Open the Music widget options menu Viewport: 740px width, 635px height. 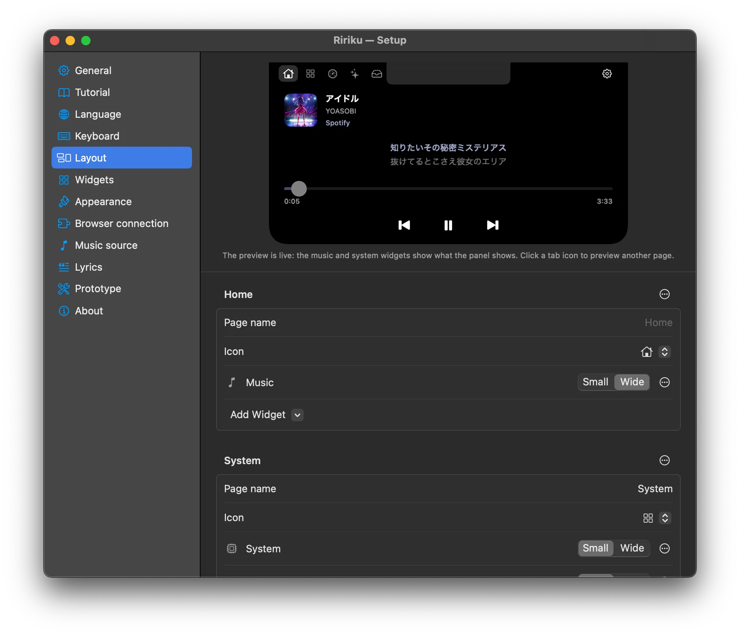pos(665,382)
